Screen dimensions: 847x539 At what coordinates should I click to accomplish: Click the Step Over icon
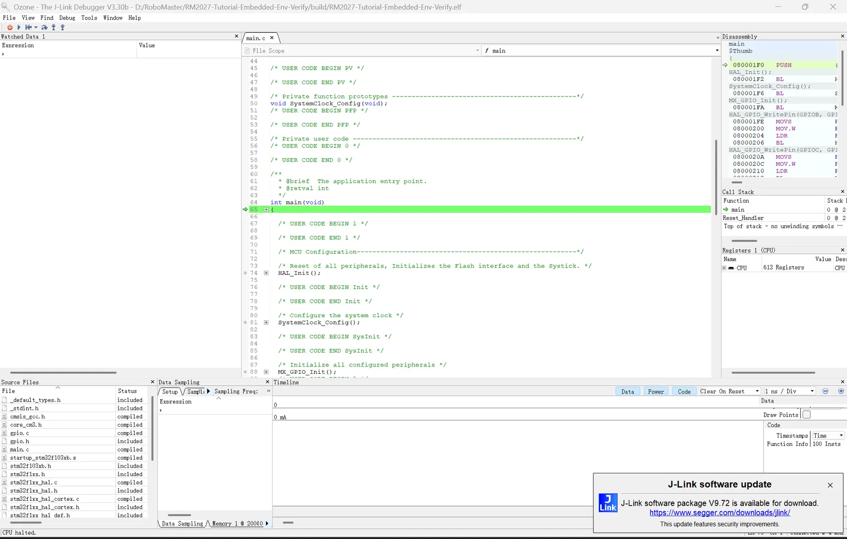44,27
